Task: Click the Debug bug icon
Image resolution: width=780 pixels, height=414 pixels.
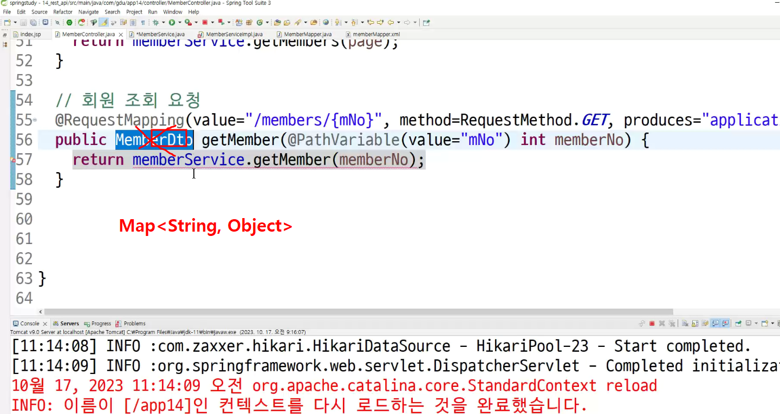Action: [156, 23]
